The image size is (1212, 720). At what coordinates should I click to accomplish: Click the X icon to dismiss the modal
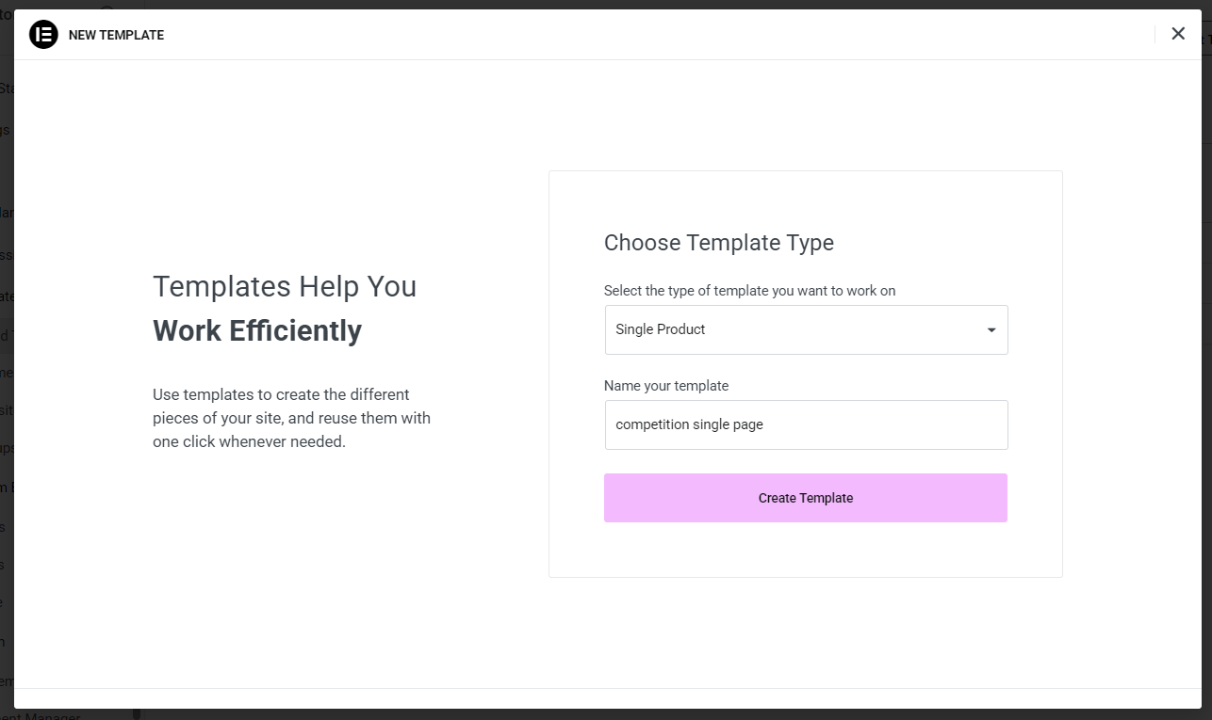(x=1177, y=33)
